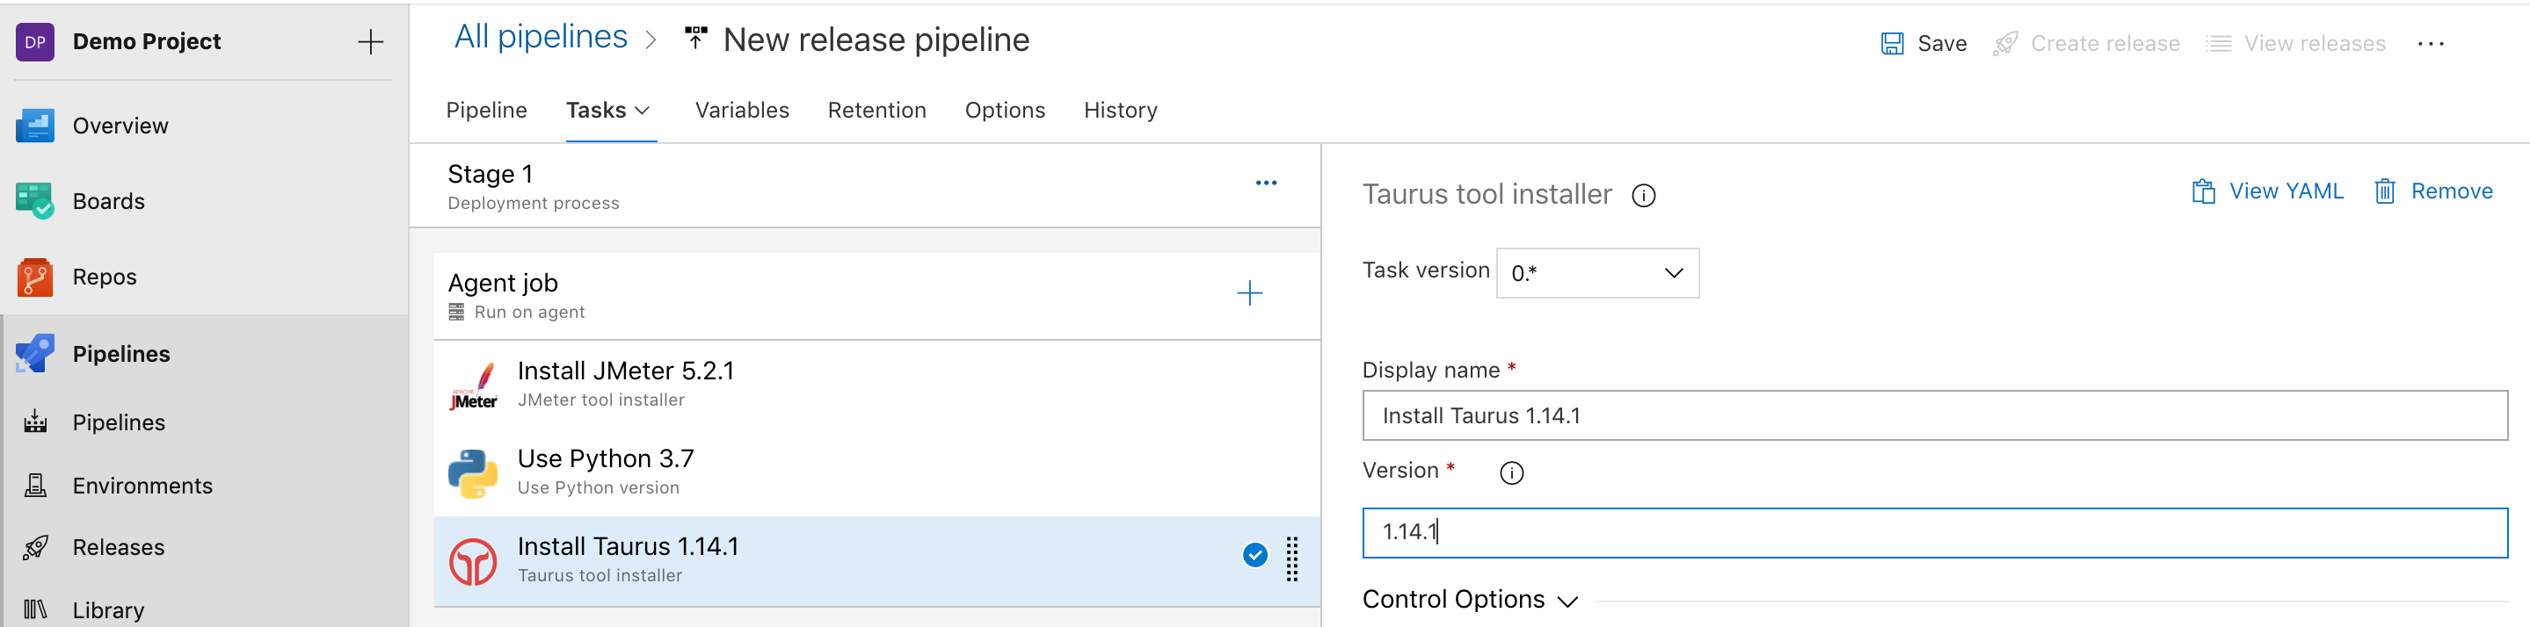Select the Install Taurus 1.14.1 task row
The image size is (2530, 627).
click(876, 561)
